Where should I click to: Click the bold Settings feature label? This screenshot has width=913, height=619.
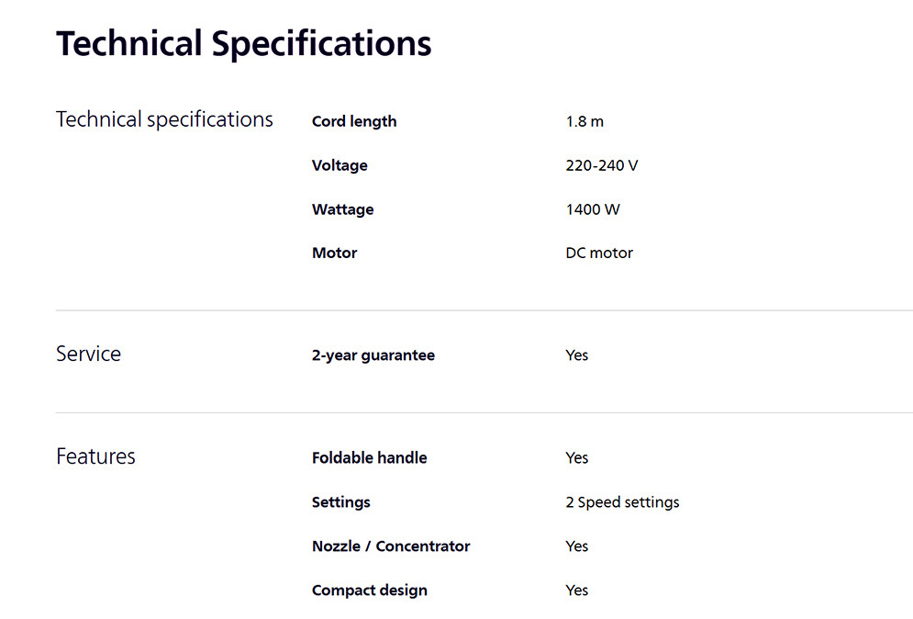(341, 502)
